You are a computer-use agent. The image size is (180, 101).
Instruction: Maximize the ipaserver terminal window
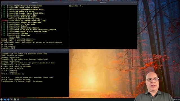(66, 50)
